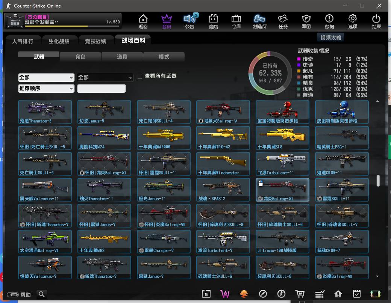Select the 战魂·SPAS12 weapon card

[x=223, y=190]
